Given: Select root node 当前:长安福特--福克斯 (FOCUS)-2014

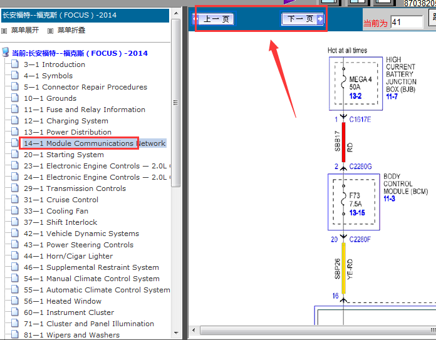Looking at the screenshot, I should tap(80, 53).
